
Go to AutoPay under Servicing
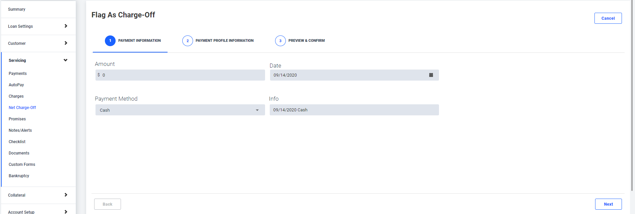pos(16,85)
